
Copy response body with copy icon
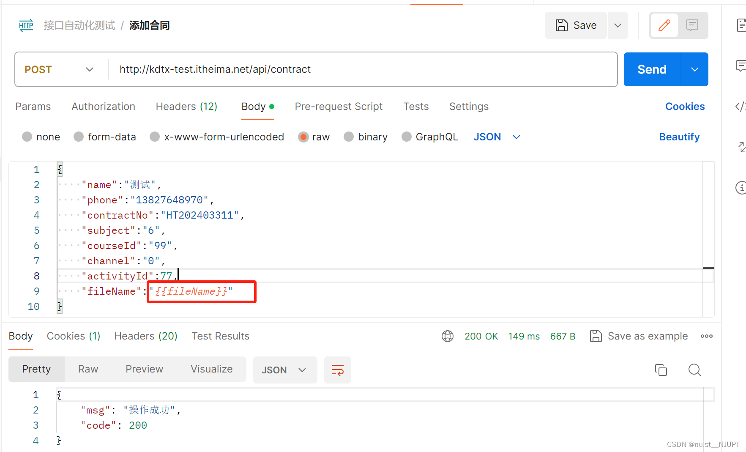point(661,370)
